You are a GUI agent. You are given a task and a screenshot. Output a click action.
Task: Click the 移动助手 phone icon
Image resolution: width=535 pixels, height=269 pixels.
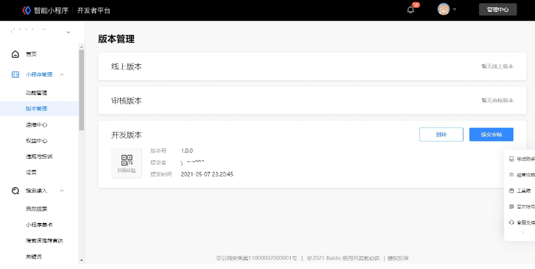[x=511, y=159]
